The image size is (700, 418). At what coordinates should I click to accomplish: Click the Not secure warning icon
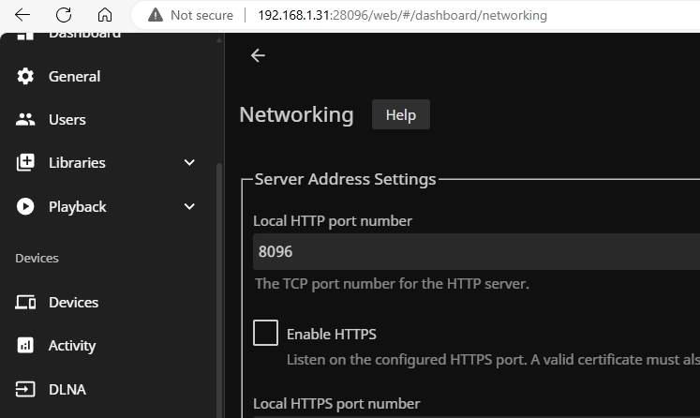click(156, 16)
